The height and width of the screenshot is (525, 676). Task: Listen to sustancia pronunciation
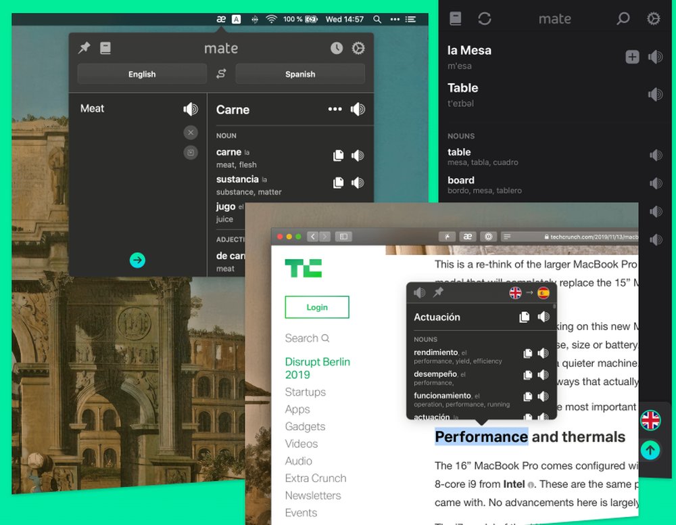coord(358,183)
